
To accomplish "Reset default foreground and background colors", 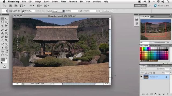I will coord(2,63).
